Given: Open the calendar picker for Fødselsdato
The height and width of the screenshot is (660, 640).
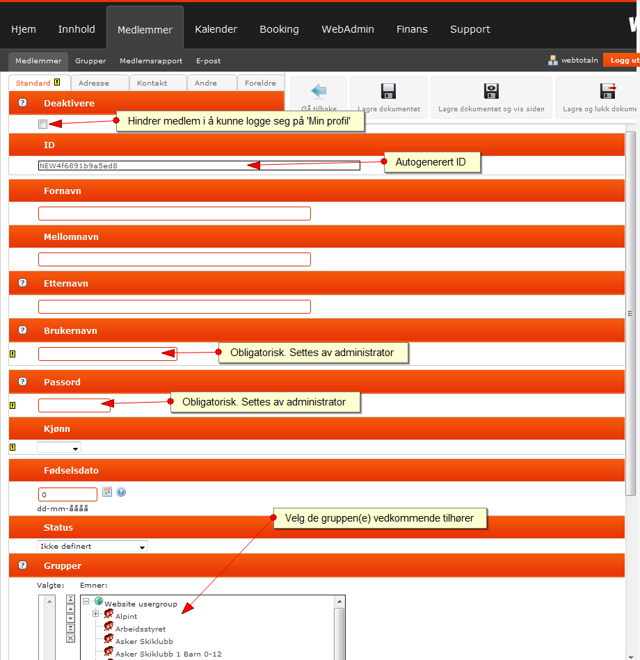Looking at the screenshot, I should tap(107, 492).
